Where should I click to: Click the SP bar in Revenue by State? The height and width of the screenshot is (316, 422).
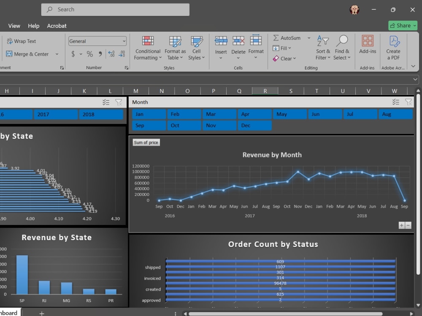pyautogui.click(x=22, y=275)
